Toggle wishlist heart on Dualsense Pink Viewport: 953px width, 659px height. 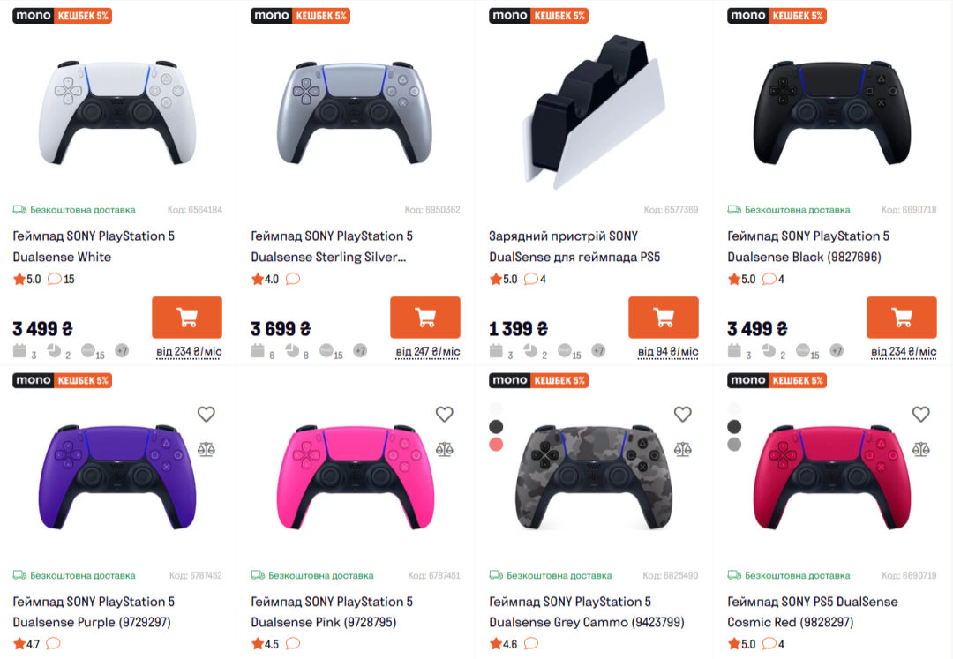[445, 415]
